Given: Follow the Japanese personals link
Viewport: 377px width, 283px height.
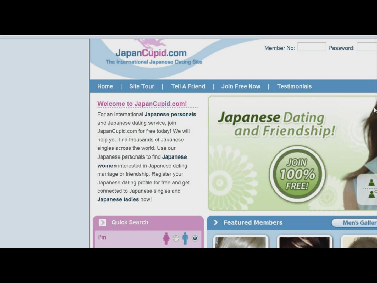Looking at the screenshot, I should click(x=170, y=115).
